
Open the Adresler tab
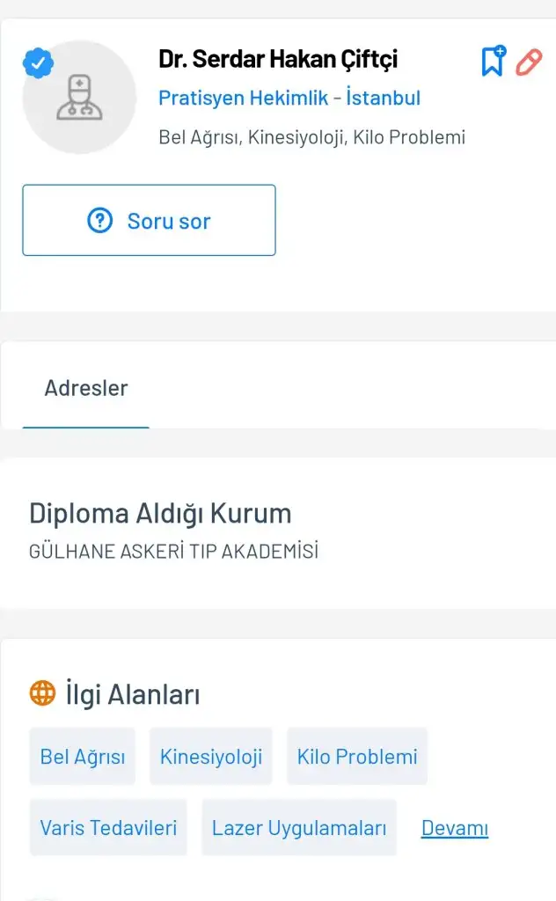[86, 388]
